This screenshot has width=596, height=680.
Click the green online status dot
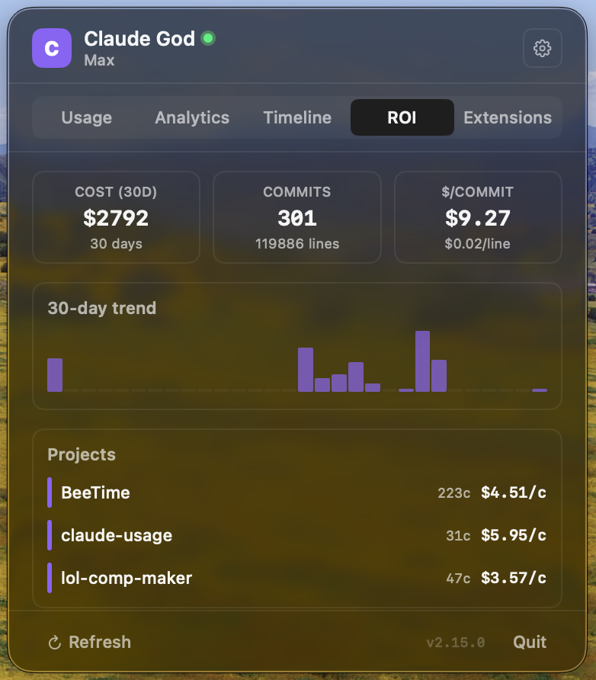tap(206, 37)
